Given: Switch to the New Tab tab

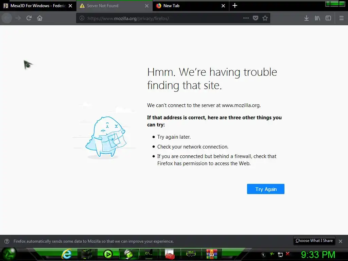Looking at the screenshot, I should click(191, 6).
